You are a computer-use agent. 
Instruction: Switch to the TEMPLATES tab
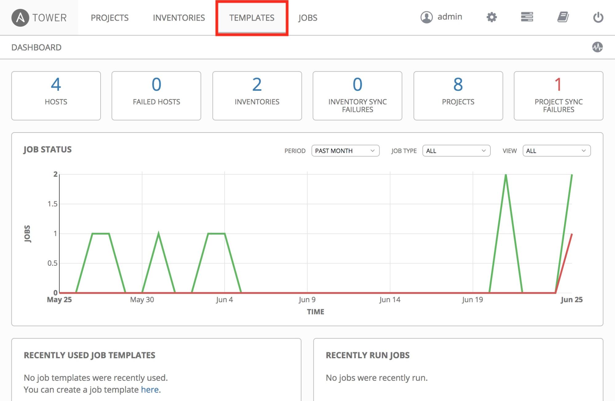[x=252, y=18]
